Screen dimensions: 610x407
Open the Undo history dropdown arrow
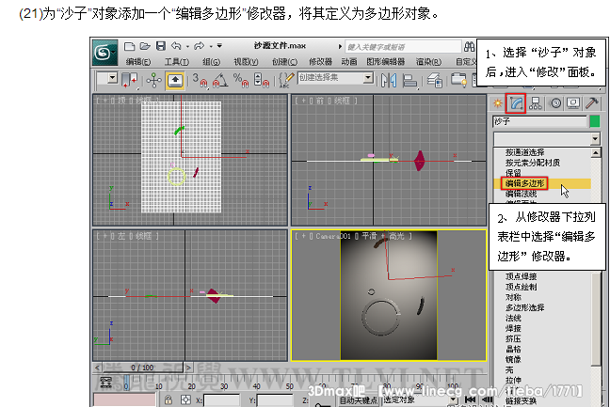(187, 47)
